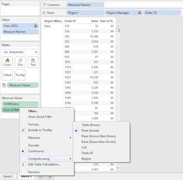
Task: Click Order ID 1346 cell
Action: pos(68,103)
